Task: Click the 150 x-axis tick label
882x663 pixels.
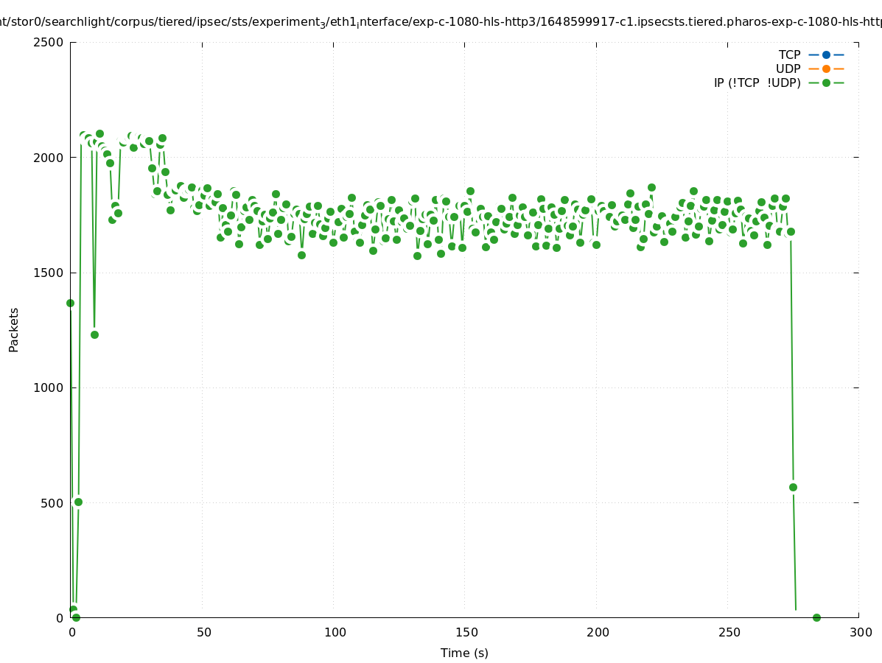Action: pos(465,632)
